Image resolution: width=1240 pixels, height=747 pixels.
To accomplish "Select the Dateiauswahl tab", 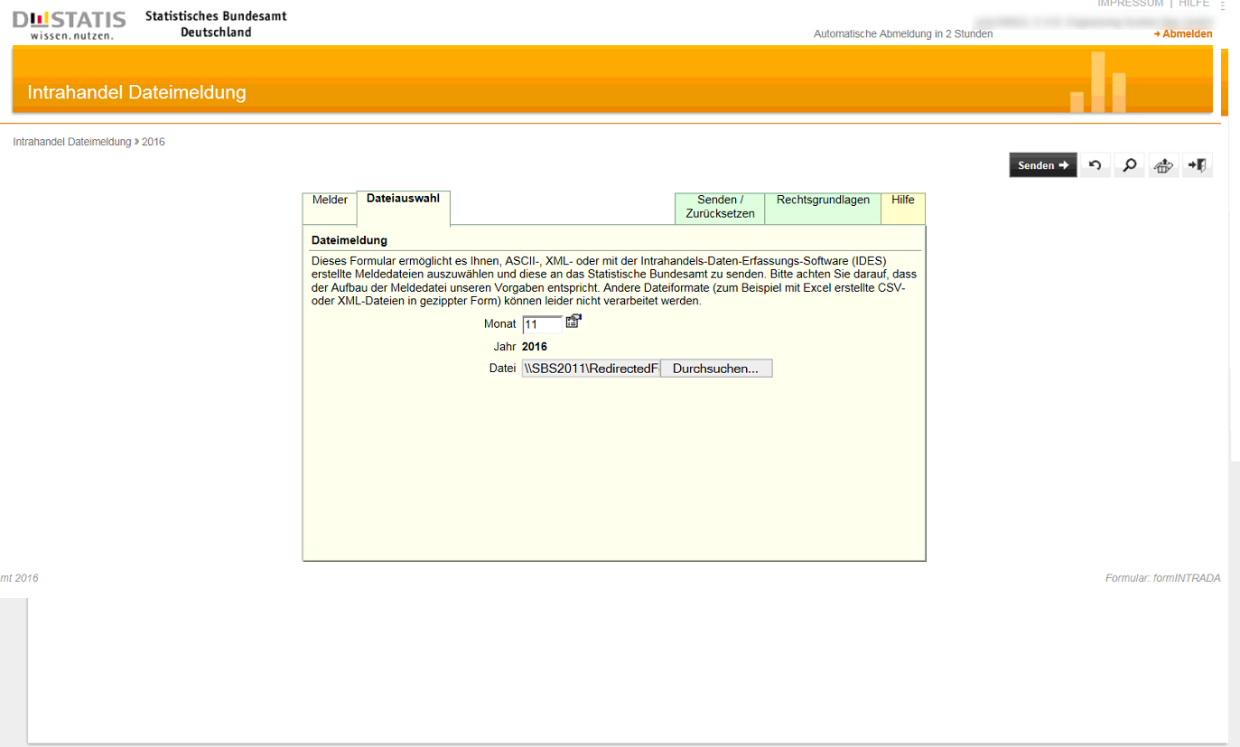I will 403,199.
